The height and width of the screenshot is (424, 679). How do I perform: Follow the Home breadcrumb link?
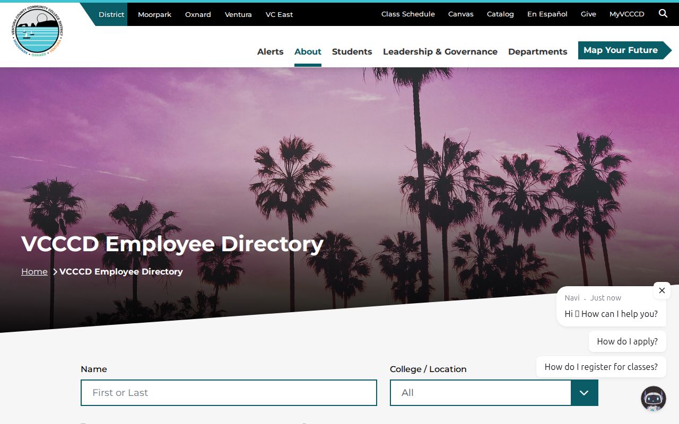pyautogui.click(x=34, y=271)
